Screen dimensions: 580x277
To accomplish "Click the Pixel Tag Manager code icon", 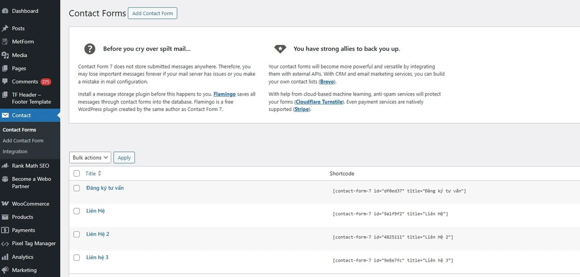I will [5, 244].
